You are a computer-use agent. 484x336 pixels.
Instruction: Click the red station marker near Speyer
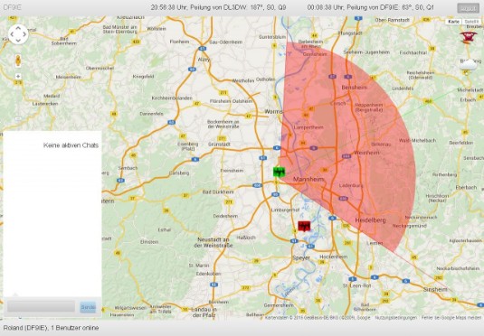(304, 226)
